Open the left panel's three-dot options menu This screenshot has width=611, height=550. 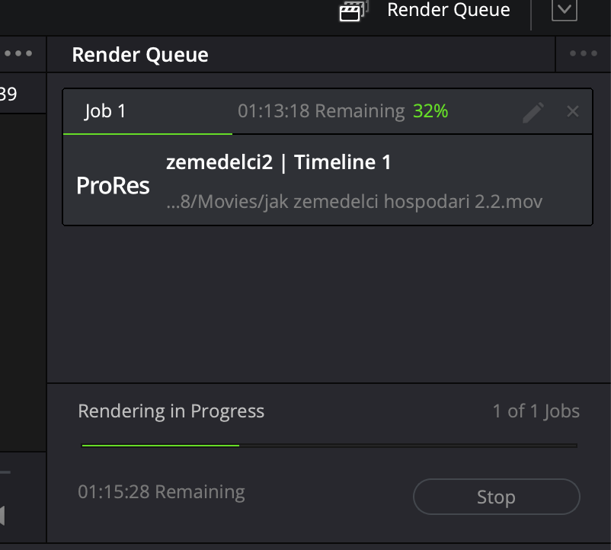click(x=18, y=54)
